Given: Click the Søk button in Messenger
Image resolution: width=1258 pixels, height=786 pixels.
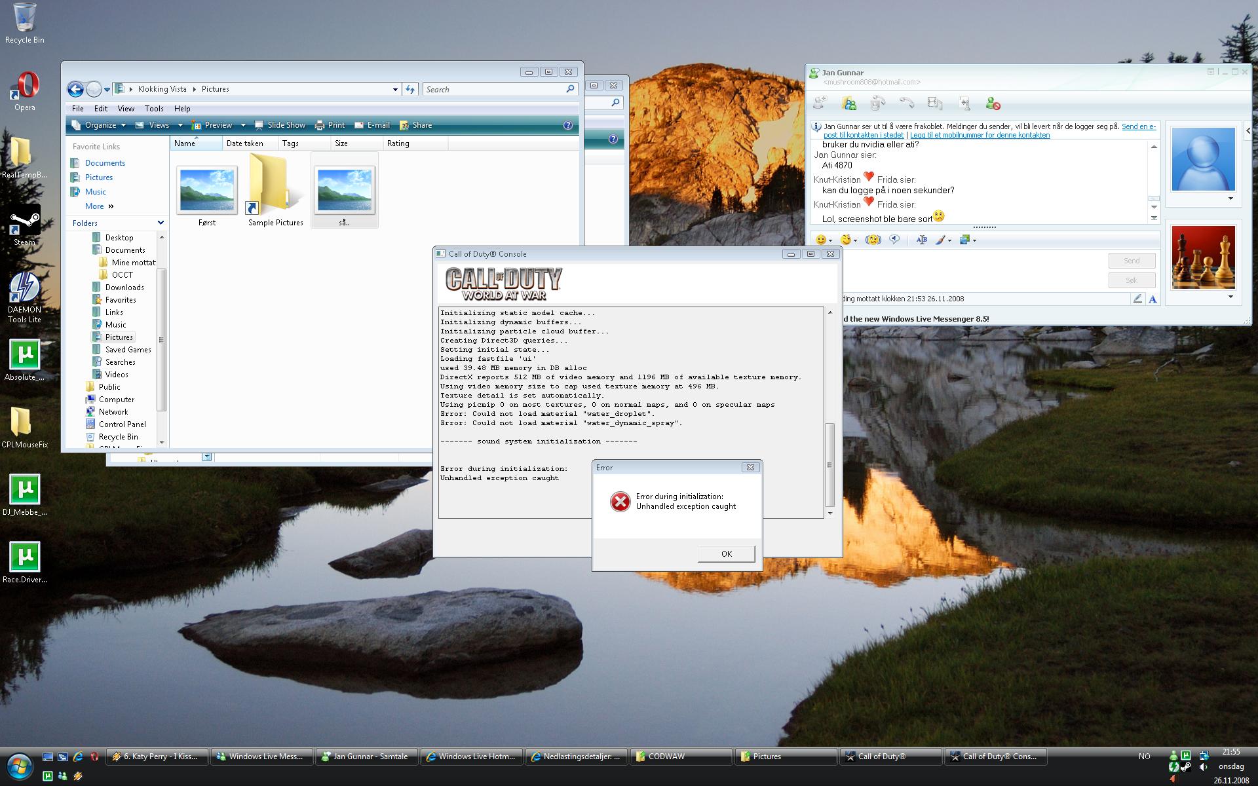Looking at the screenshot, I should (1132, 280).
